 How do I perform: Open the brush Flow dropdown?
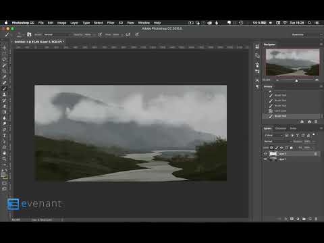(117, 34)
